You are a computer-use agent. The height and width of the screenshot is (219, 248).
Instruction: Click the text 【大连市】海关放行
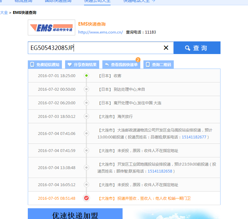(115, 117)
